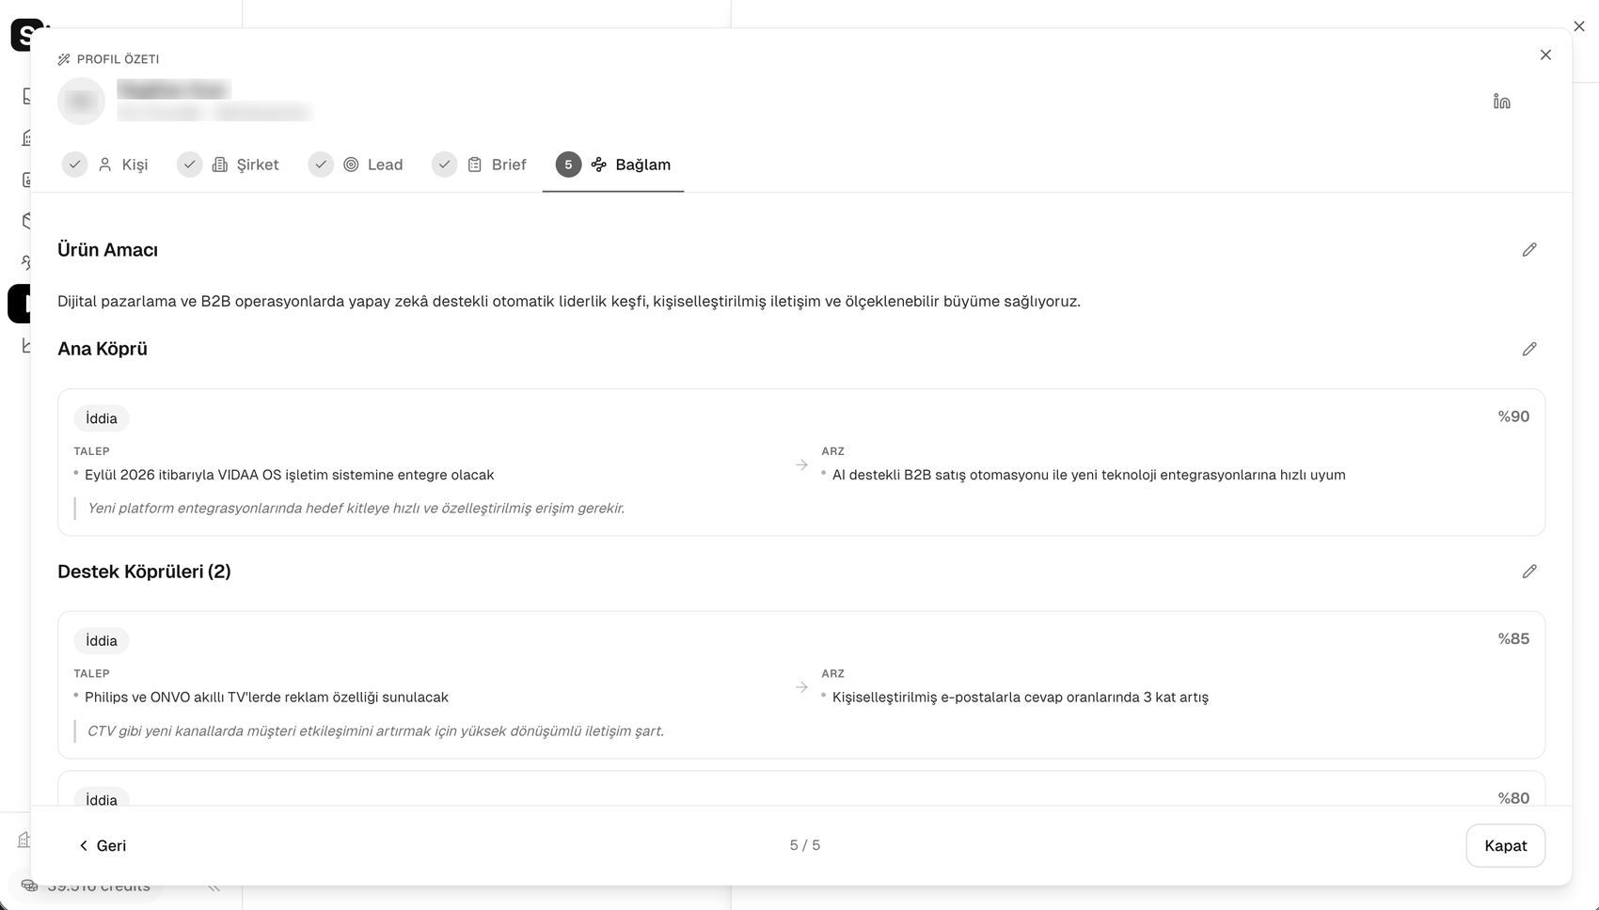Viewport: 1599px width, 910px height.
Task: Collapse sidebar with double chevron icon
Action: pos(214,886)
